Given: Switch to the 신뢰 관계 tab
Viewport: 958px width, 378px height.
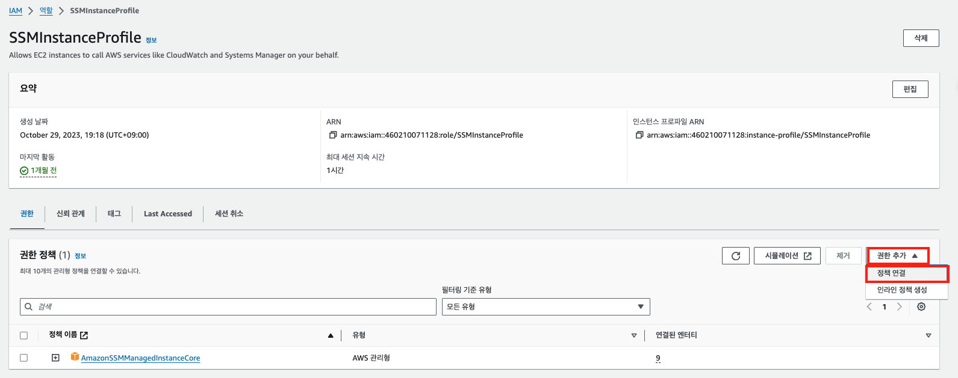Looking at the screenshot, I should point(70,214).
